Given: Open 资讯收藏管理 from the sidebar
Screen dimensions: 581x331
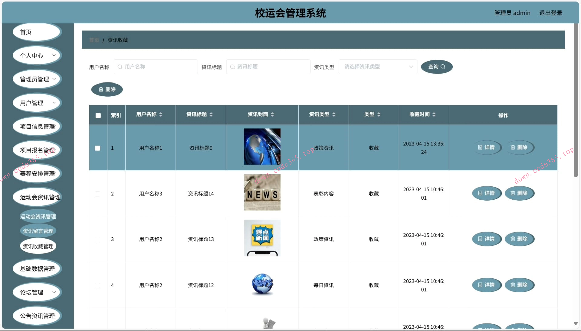Looking at the screenshot, I should (x=38, y=246).
